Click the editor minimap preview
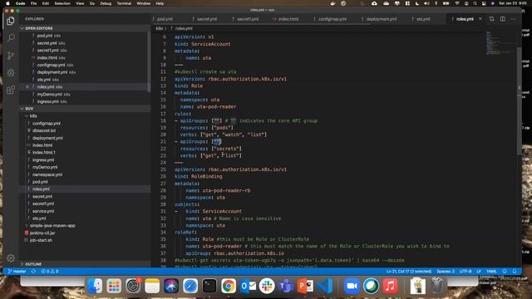The image size is (532, 299). [500, 43]
